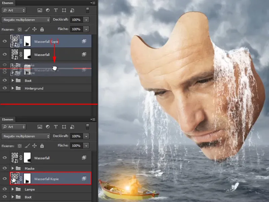Image resolution: width=269 pixels, height=202 pixels.
Task: Lock all padlock icon in bottom panel
Action: tap(42, 146)
